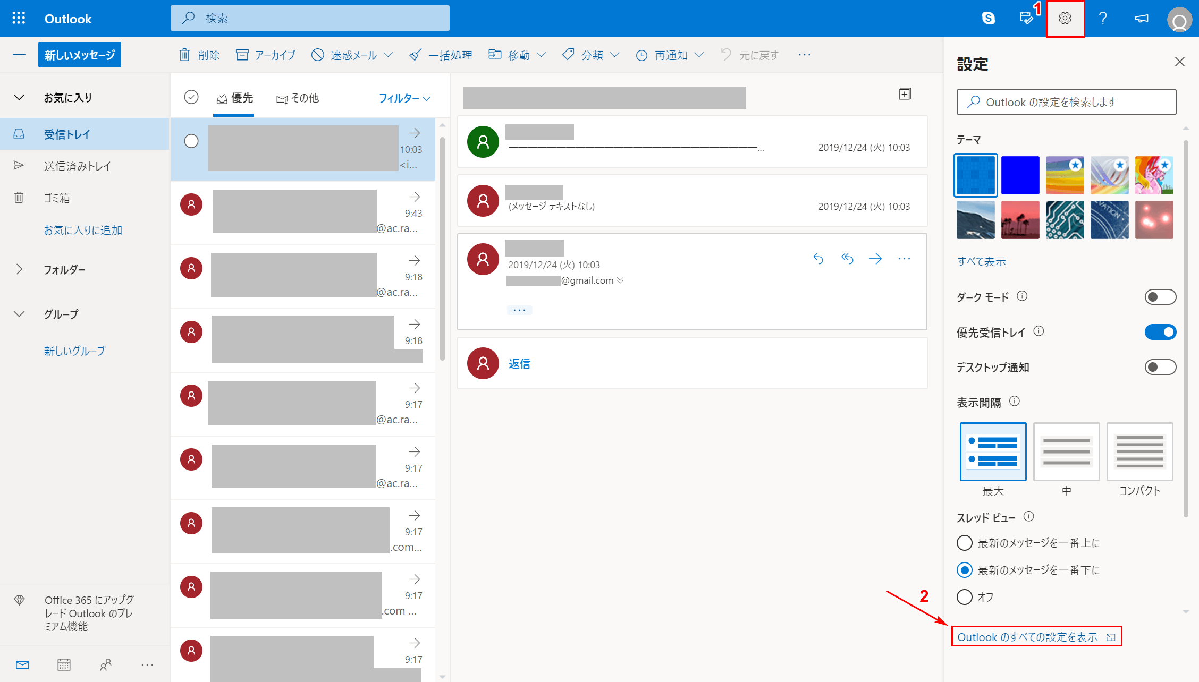This screenshot has width=1199, height=682.
Task: Click the delete trash icon in toolbar
Action: (184, 55)
